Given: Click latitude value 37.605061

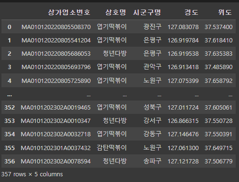Looking at the screenshot, I should (218, 108).
